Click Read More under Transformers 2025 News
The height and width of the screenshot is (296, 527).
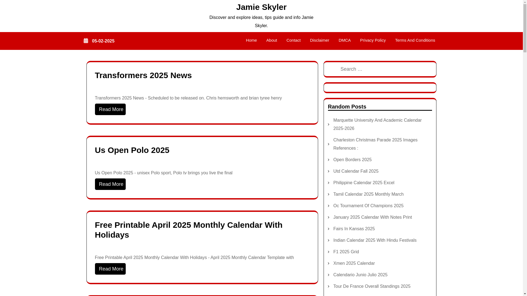110,109
